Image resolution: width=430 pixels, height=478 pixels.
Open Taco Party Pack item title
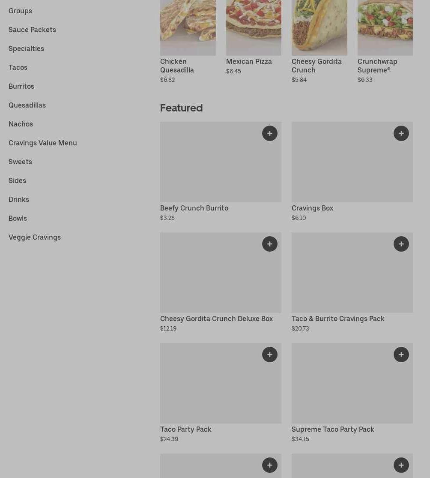(186, 429)
